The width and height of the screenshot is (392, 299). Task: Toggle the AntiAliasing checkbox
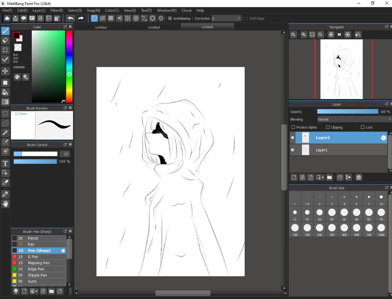pos(170,18)
